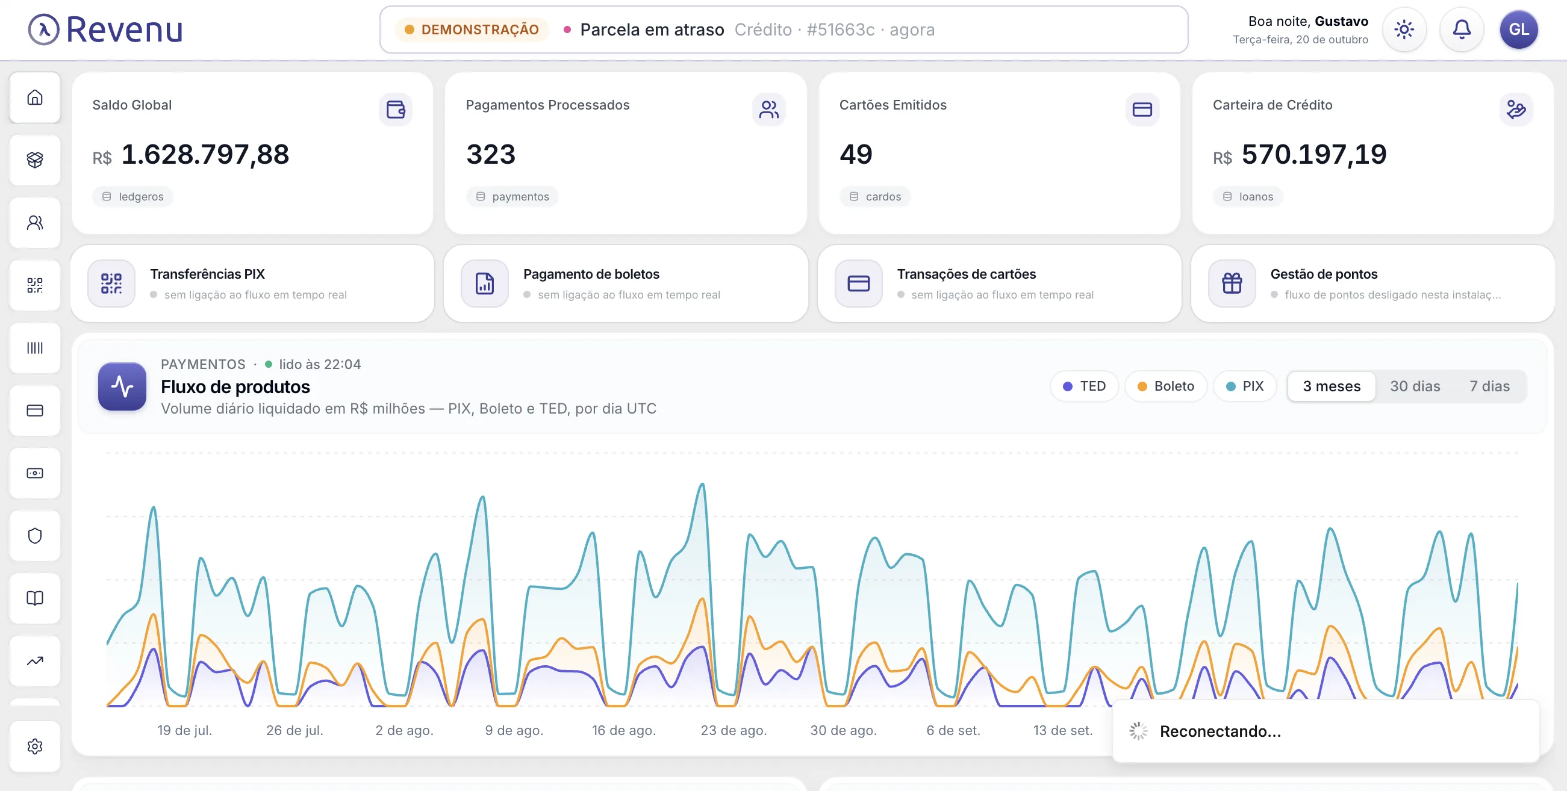Image resolution: width=1567 pixels, height=791 pixels.
Task: Open the GL user avatar menu
Action: [1518, 29]
